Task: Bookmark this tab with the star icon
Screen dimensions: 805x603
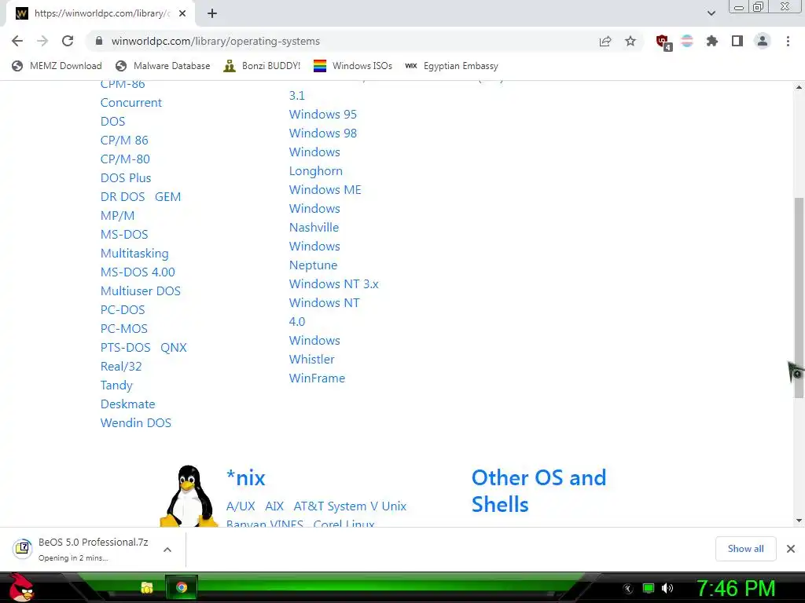Action: point(630,41)
